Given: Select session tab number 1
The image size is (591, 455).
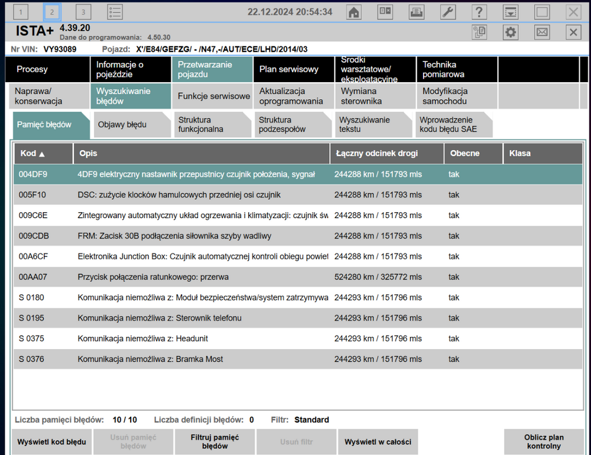Looking at the screenshot, I should 21,12.
